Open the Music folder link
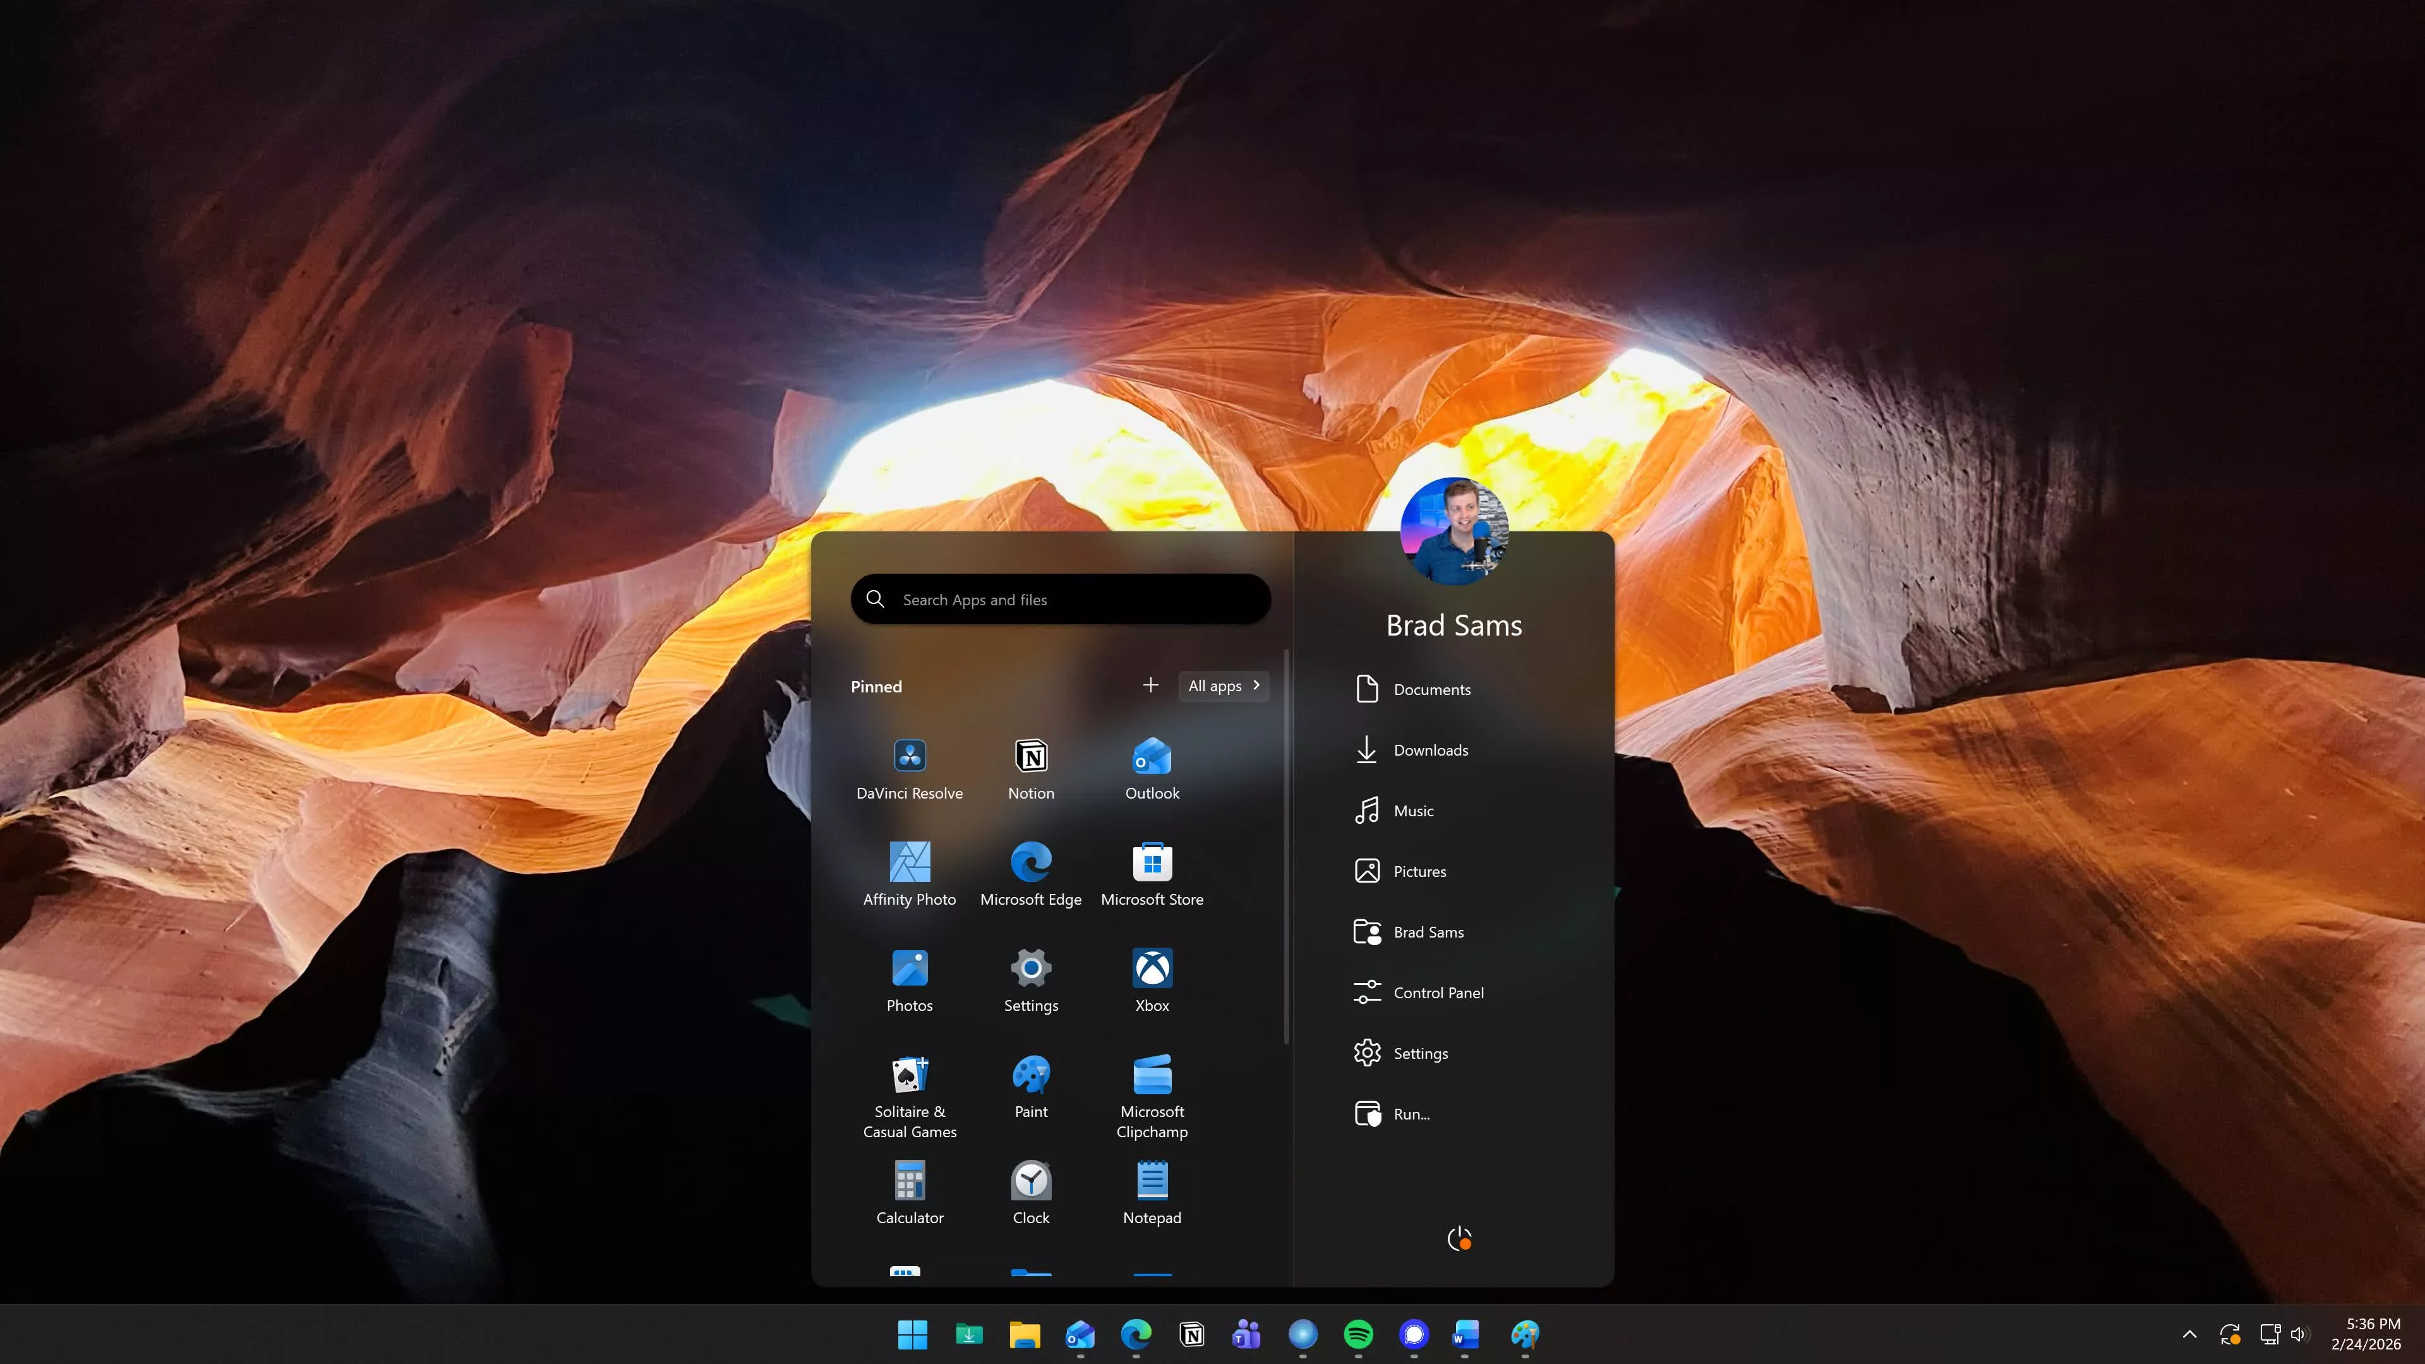Screen dimensions: 2425x1364 (1393, 811)
